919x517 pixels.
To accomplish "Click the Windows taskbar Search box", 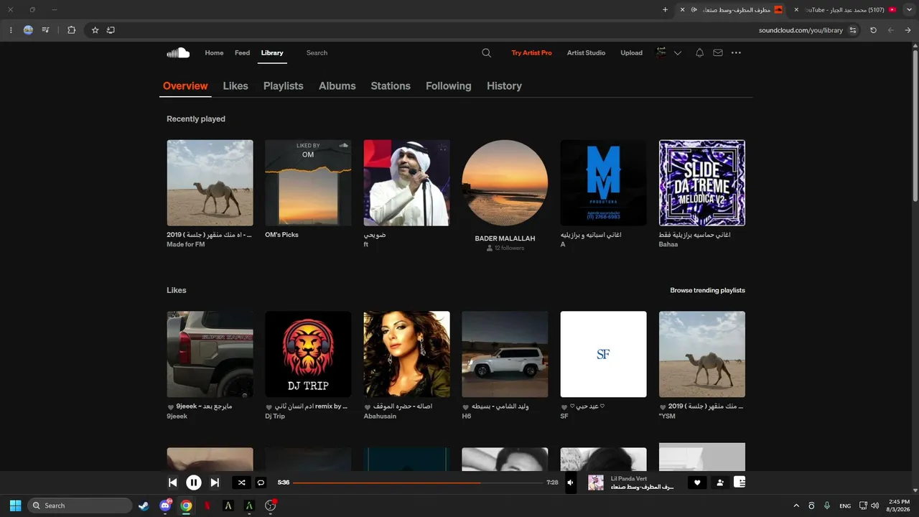I will pos(80,506).
